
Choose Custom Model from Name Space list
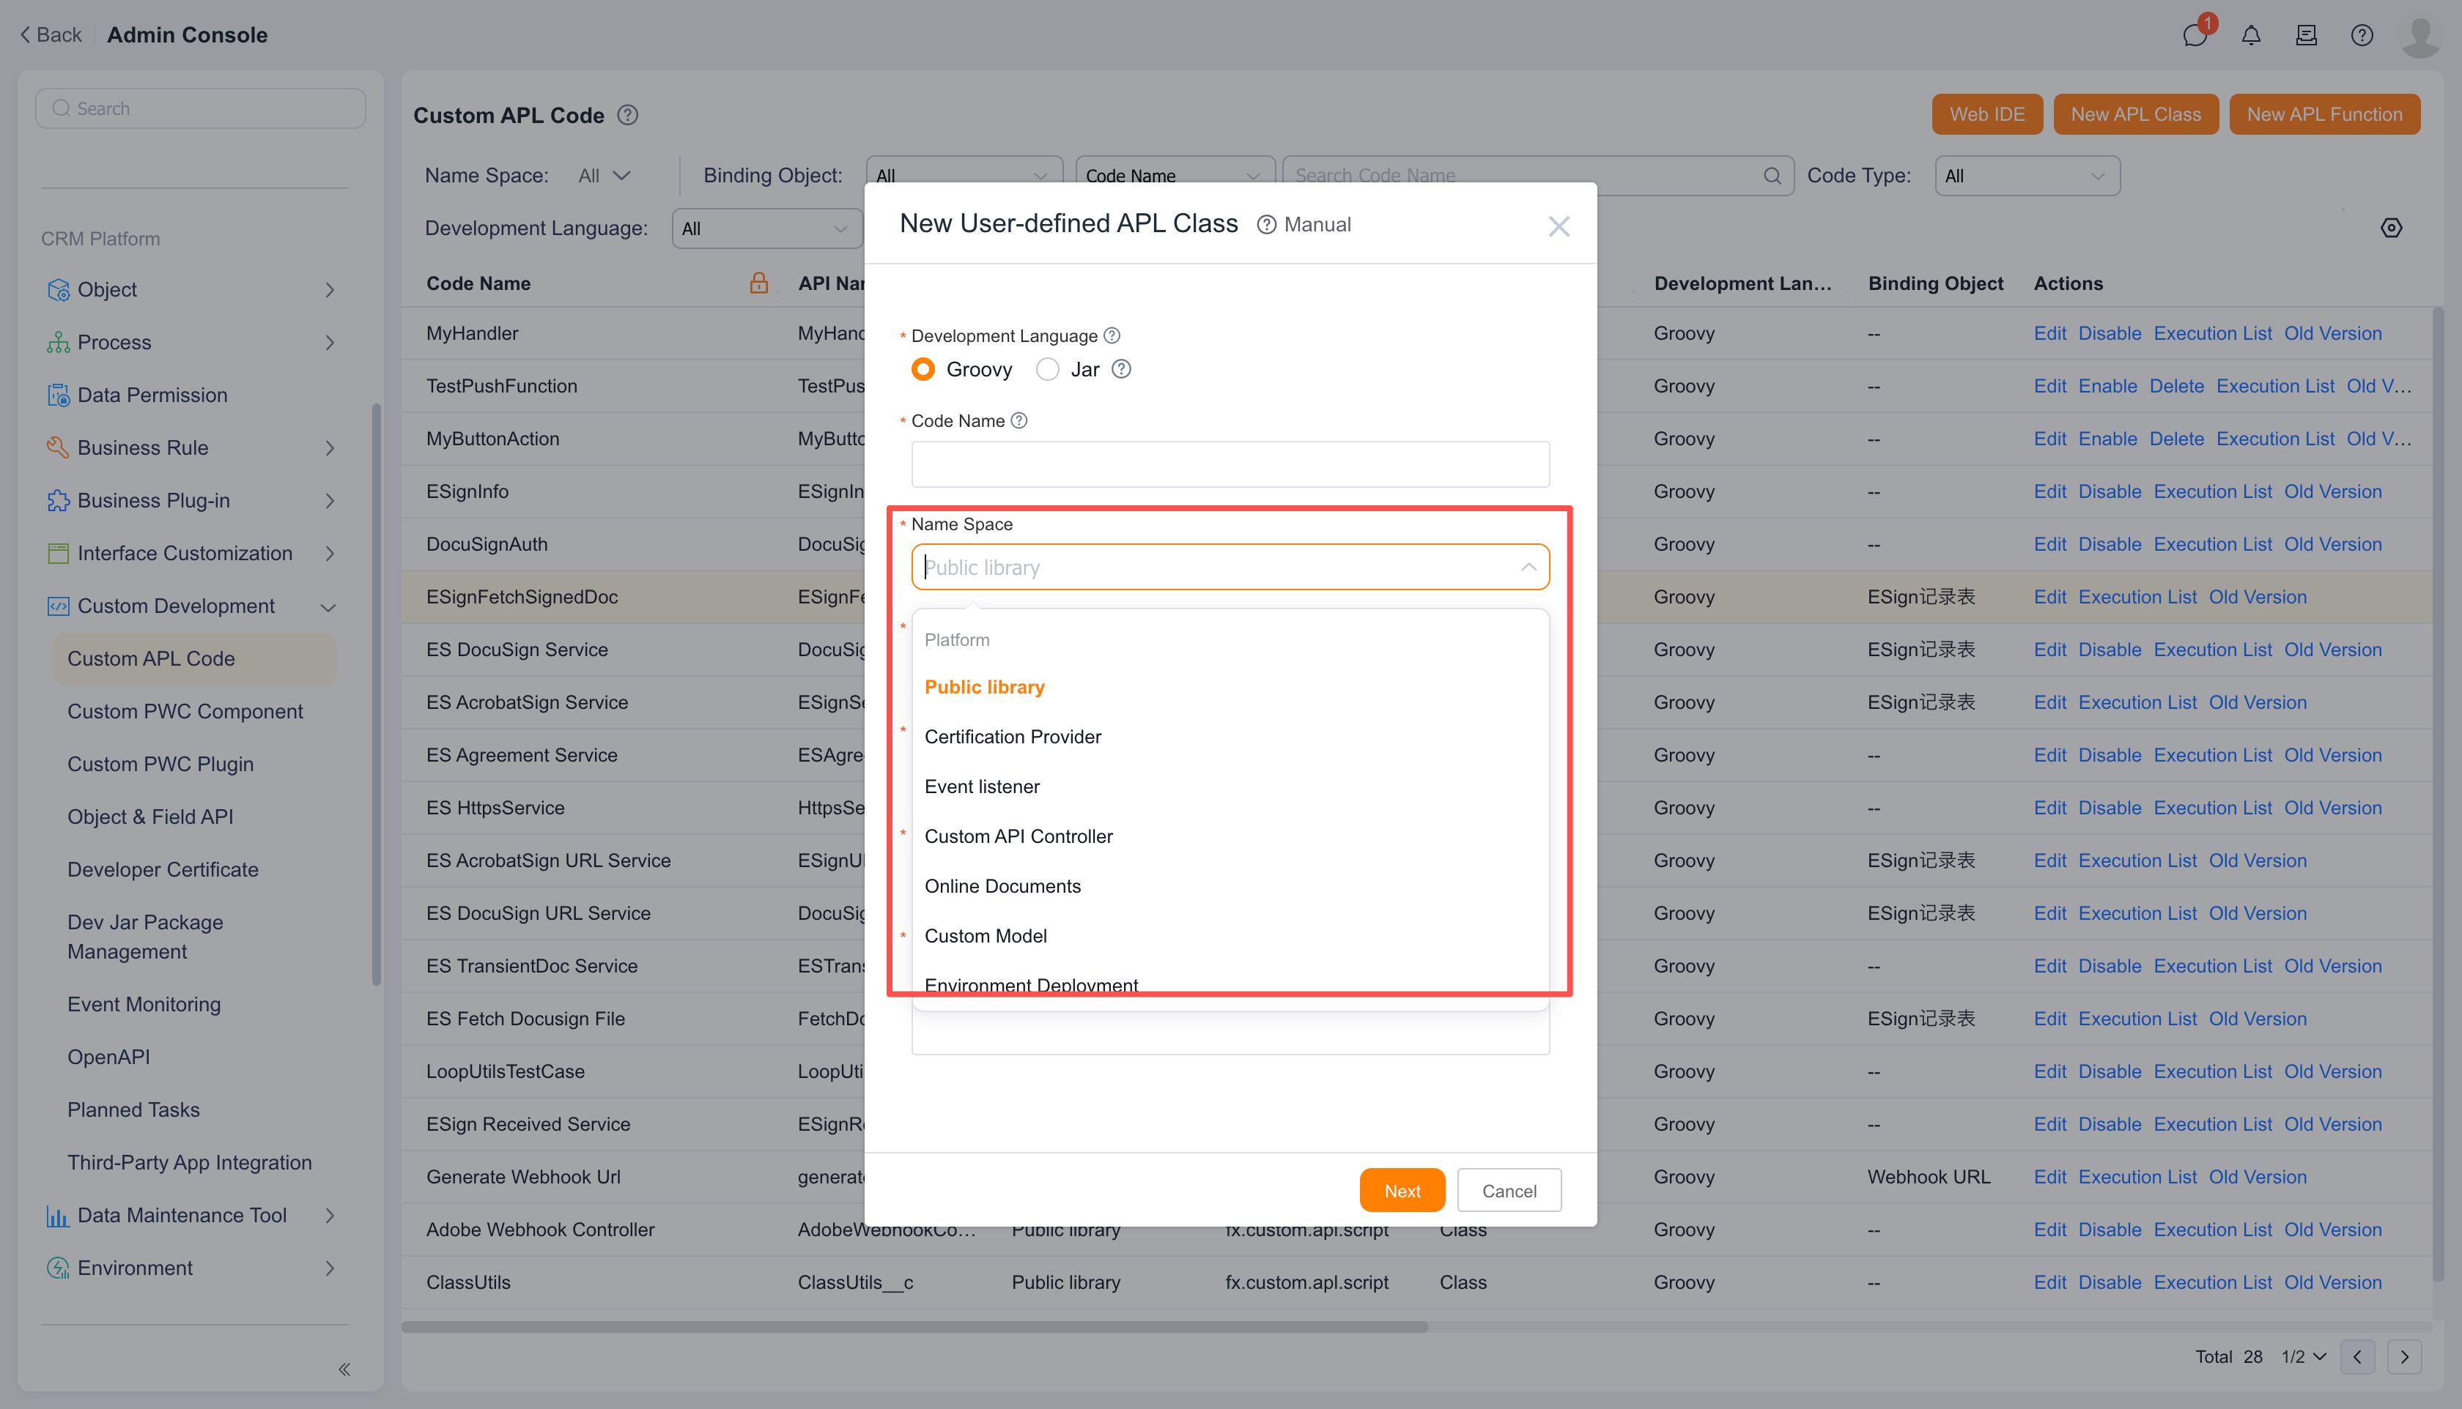1230,936
